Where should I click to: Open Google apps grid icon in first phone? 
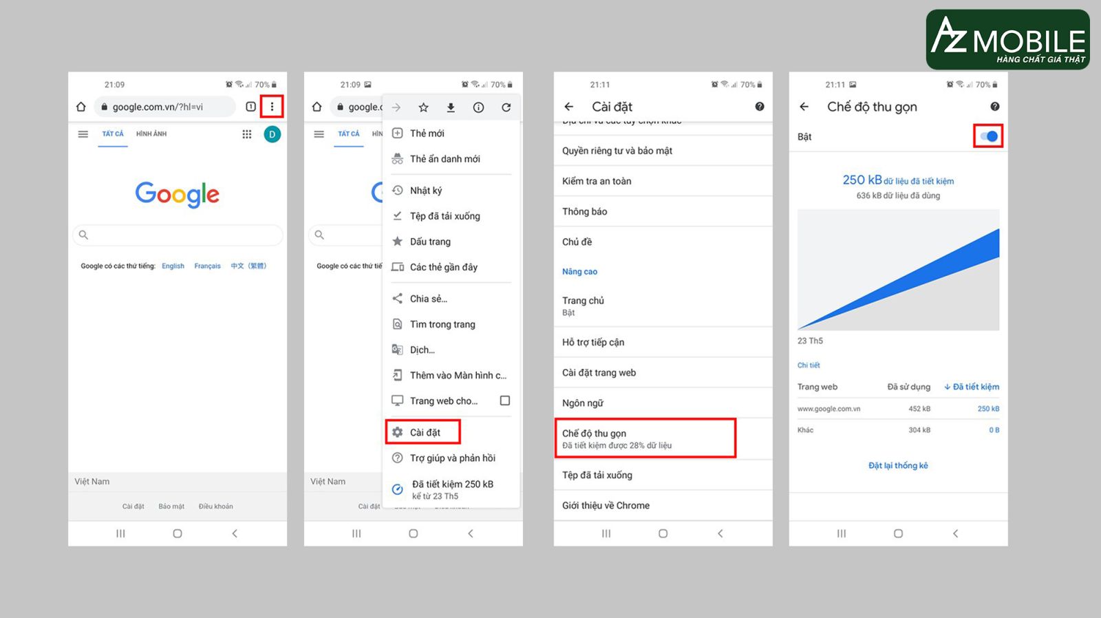point(247,134)
